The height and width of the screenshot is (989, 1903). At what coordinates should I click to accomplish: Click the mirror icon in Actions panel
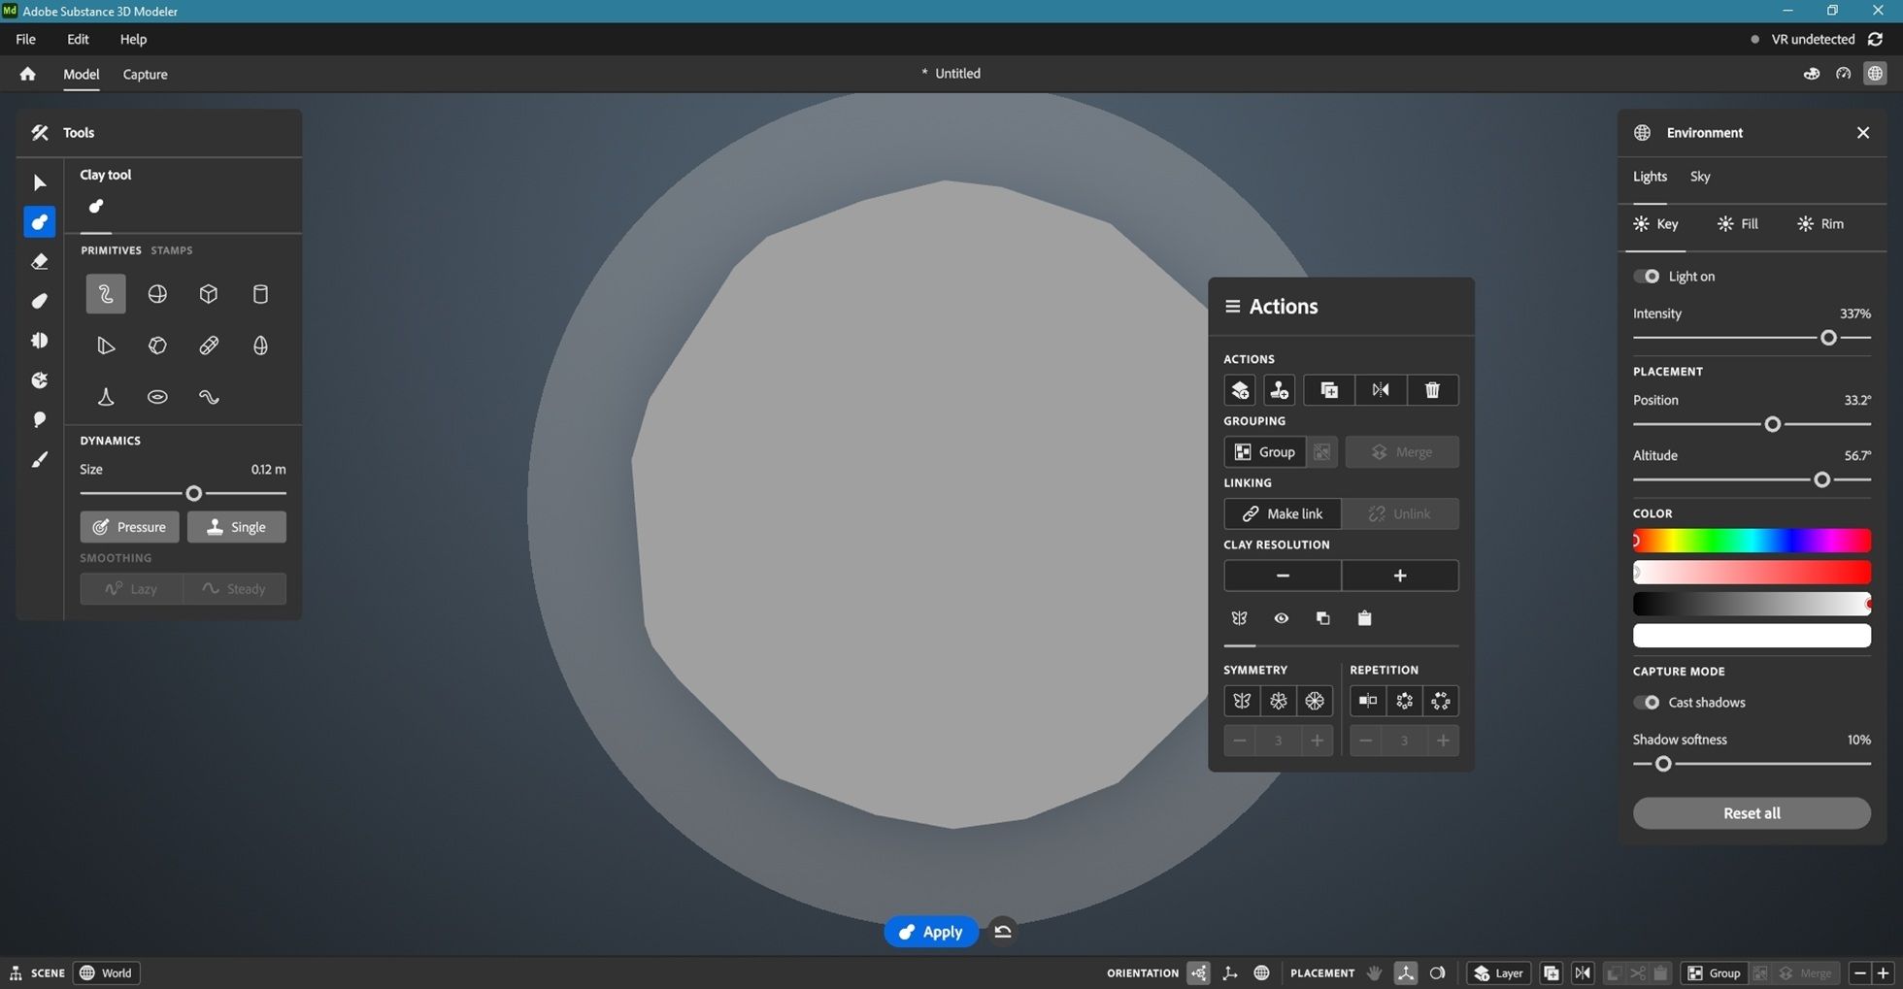pos(1380,390)
